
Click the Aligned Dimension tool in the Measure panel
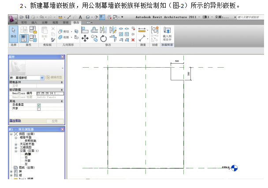(x=142, y=30)
